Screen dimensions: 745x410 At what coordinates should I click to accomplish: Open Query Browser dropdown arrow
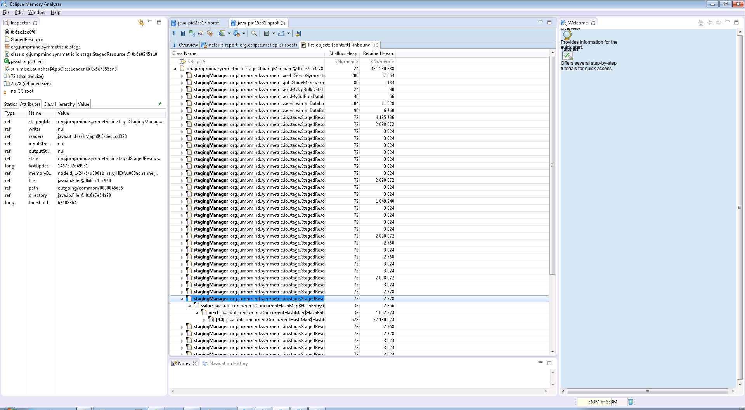pos(244,33)
